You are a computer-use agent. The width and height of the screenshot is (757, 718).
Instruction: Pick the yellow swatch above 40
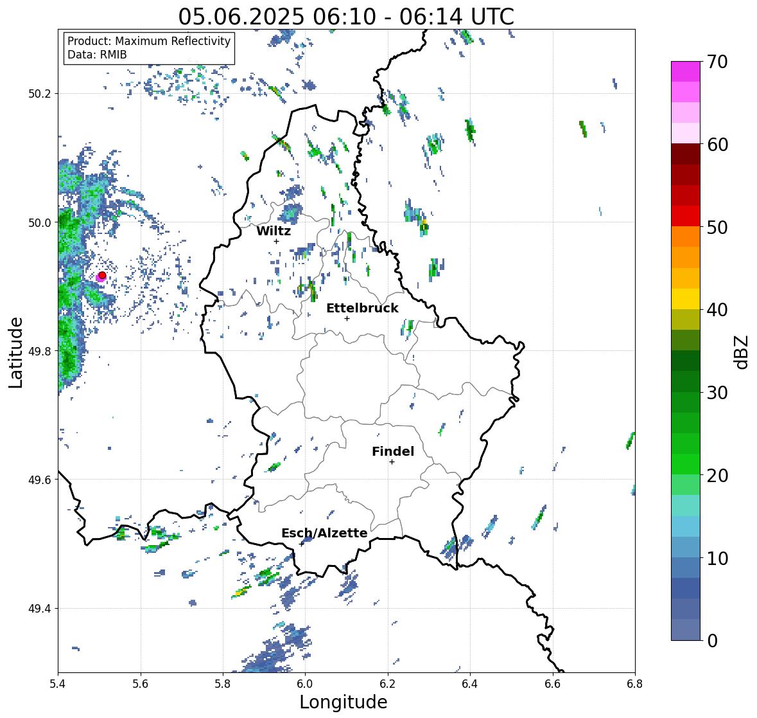[x=686, y=299]
